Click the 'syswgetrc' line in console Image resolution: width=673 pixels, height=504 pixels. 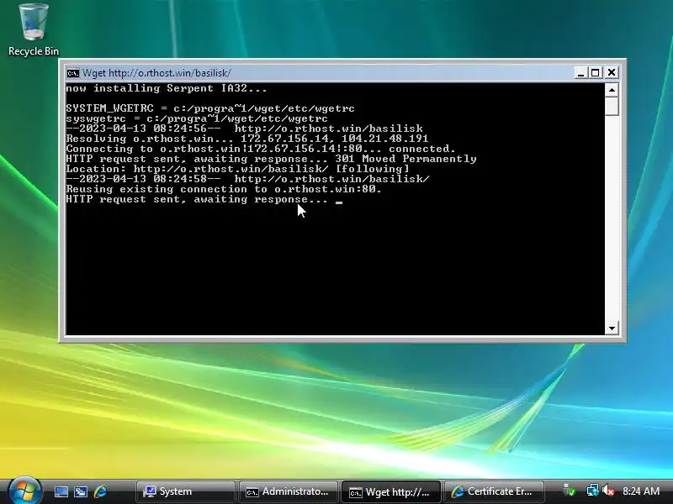(x=197, y=118)
